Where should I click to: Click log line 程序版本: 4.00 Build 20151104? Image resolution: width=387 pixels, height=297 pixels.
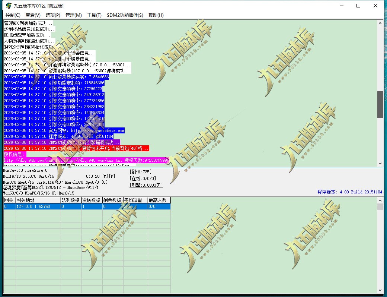(59, 136)
